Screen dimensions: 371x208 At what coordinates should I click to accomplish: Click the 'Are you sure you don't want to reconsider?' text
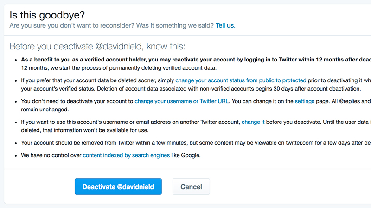click(72, 25)
